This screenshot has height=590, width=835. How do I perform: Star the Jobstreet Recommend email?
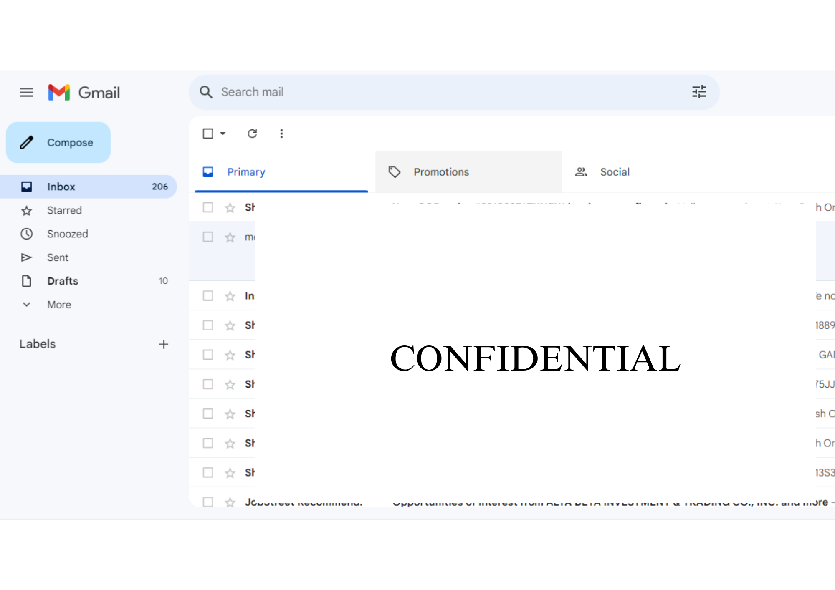click(230, 502)
